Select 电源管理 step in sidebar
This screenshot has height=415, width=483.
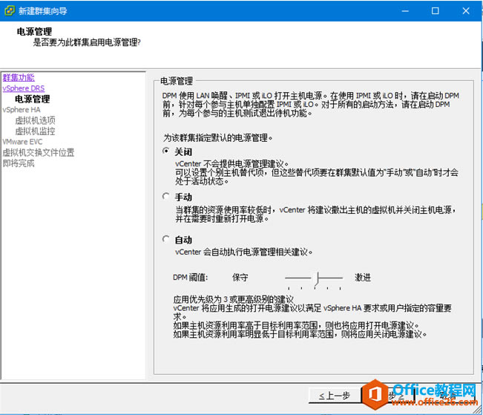(33, 99)
